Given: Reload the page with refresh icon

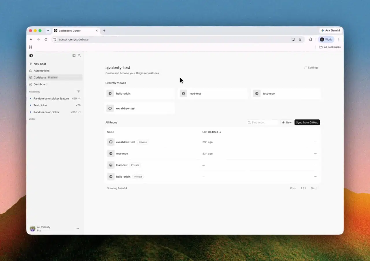Looking at the screenshot, I should click(46, 39).
